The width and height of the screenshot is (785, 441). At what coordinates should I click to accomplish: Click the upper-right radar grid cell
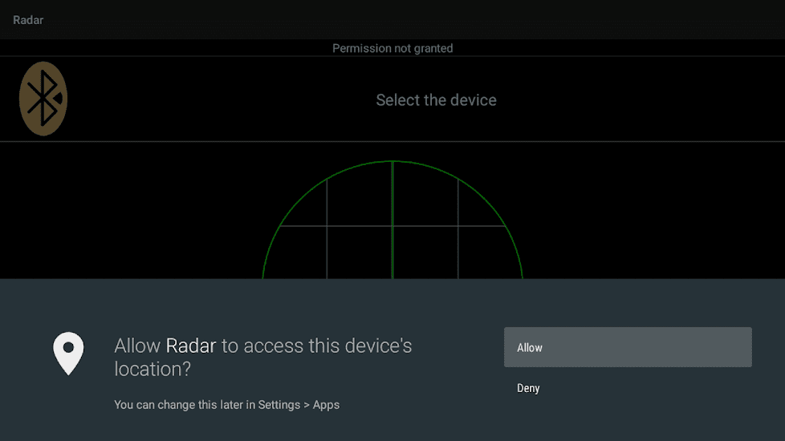point(425,200)
